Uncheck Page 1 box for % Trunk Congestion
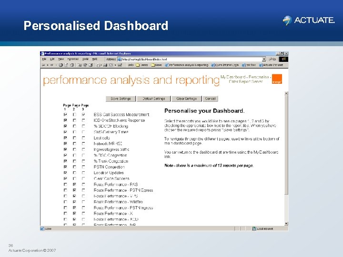Screen dimensions: 343x257 (65, 161)
